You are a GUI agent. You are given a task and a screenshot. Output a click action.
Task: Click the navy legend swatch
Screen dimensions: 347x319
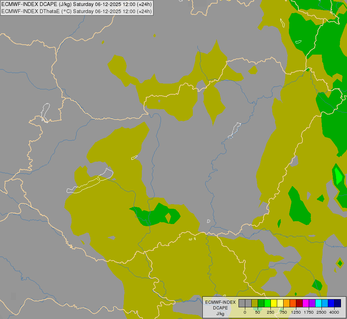pos(338,303)
